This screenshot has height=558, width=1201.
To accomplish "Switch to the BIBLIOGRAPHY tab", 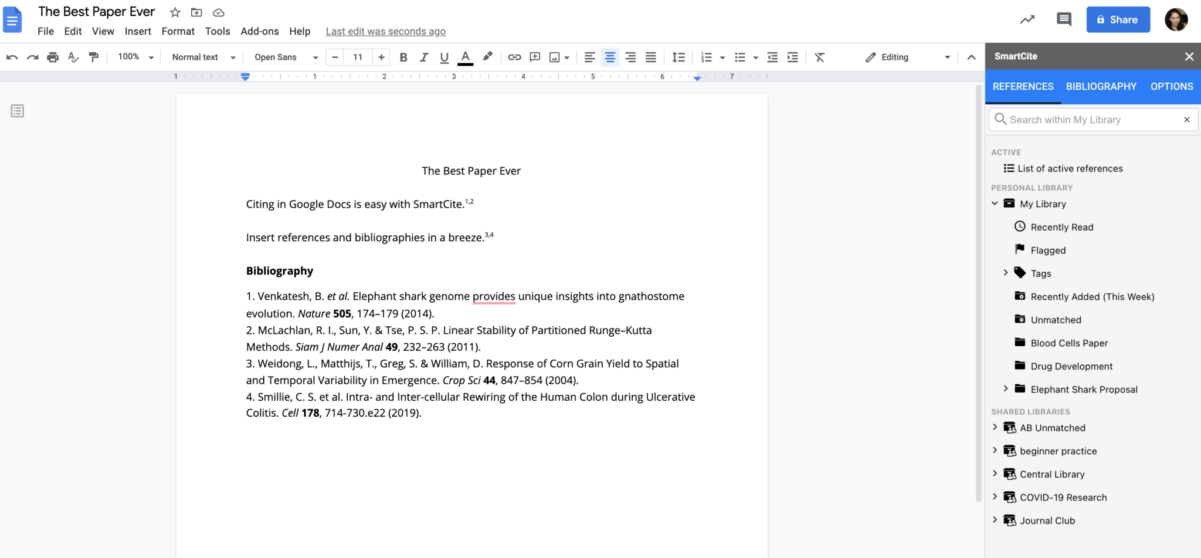I will (1101, 86).
